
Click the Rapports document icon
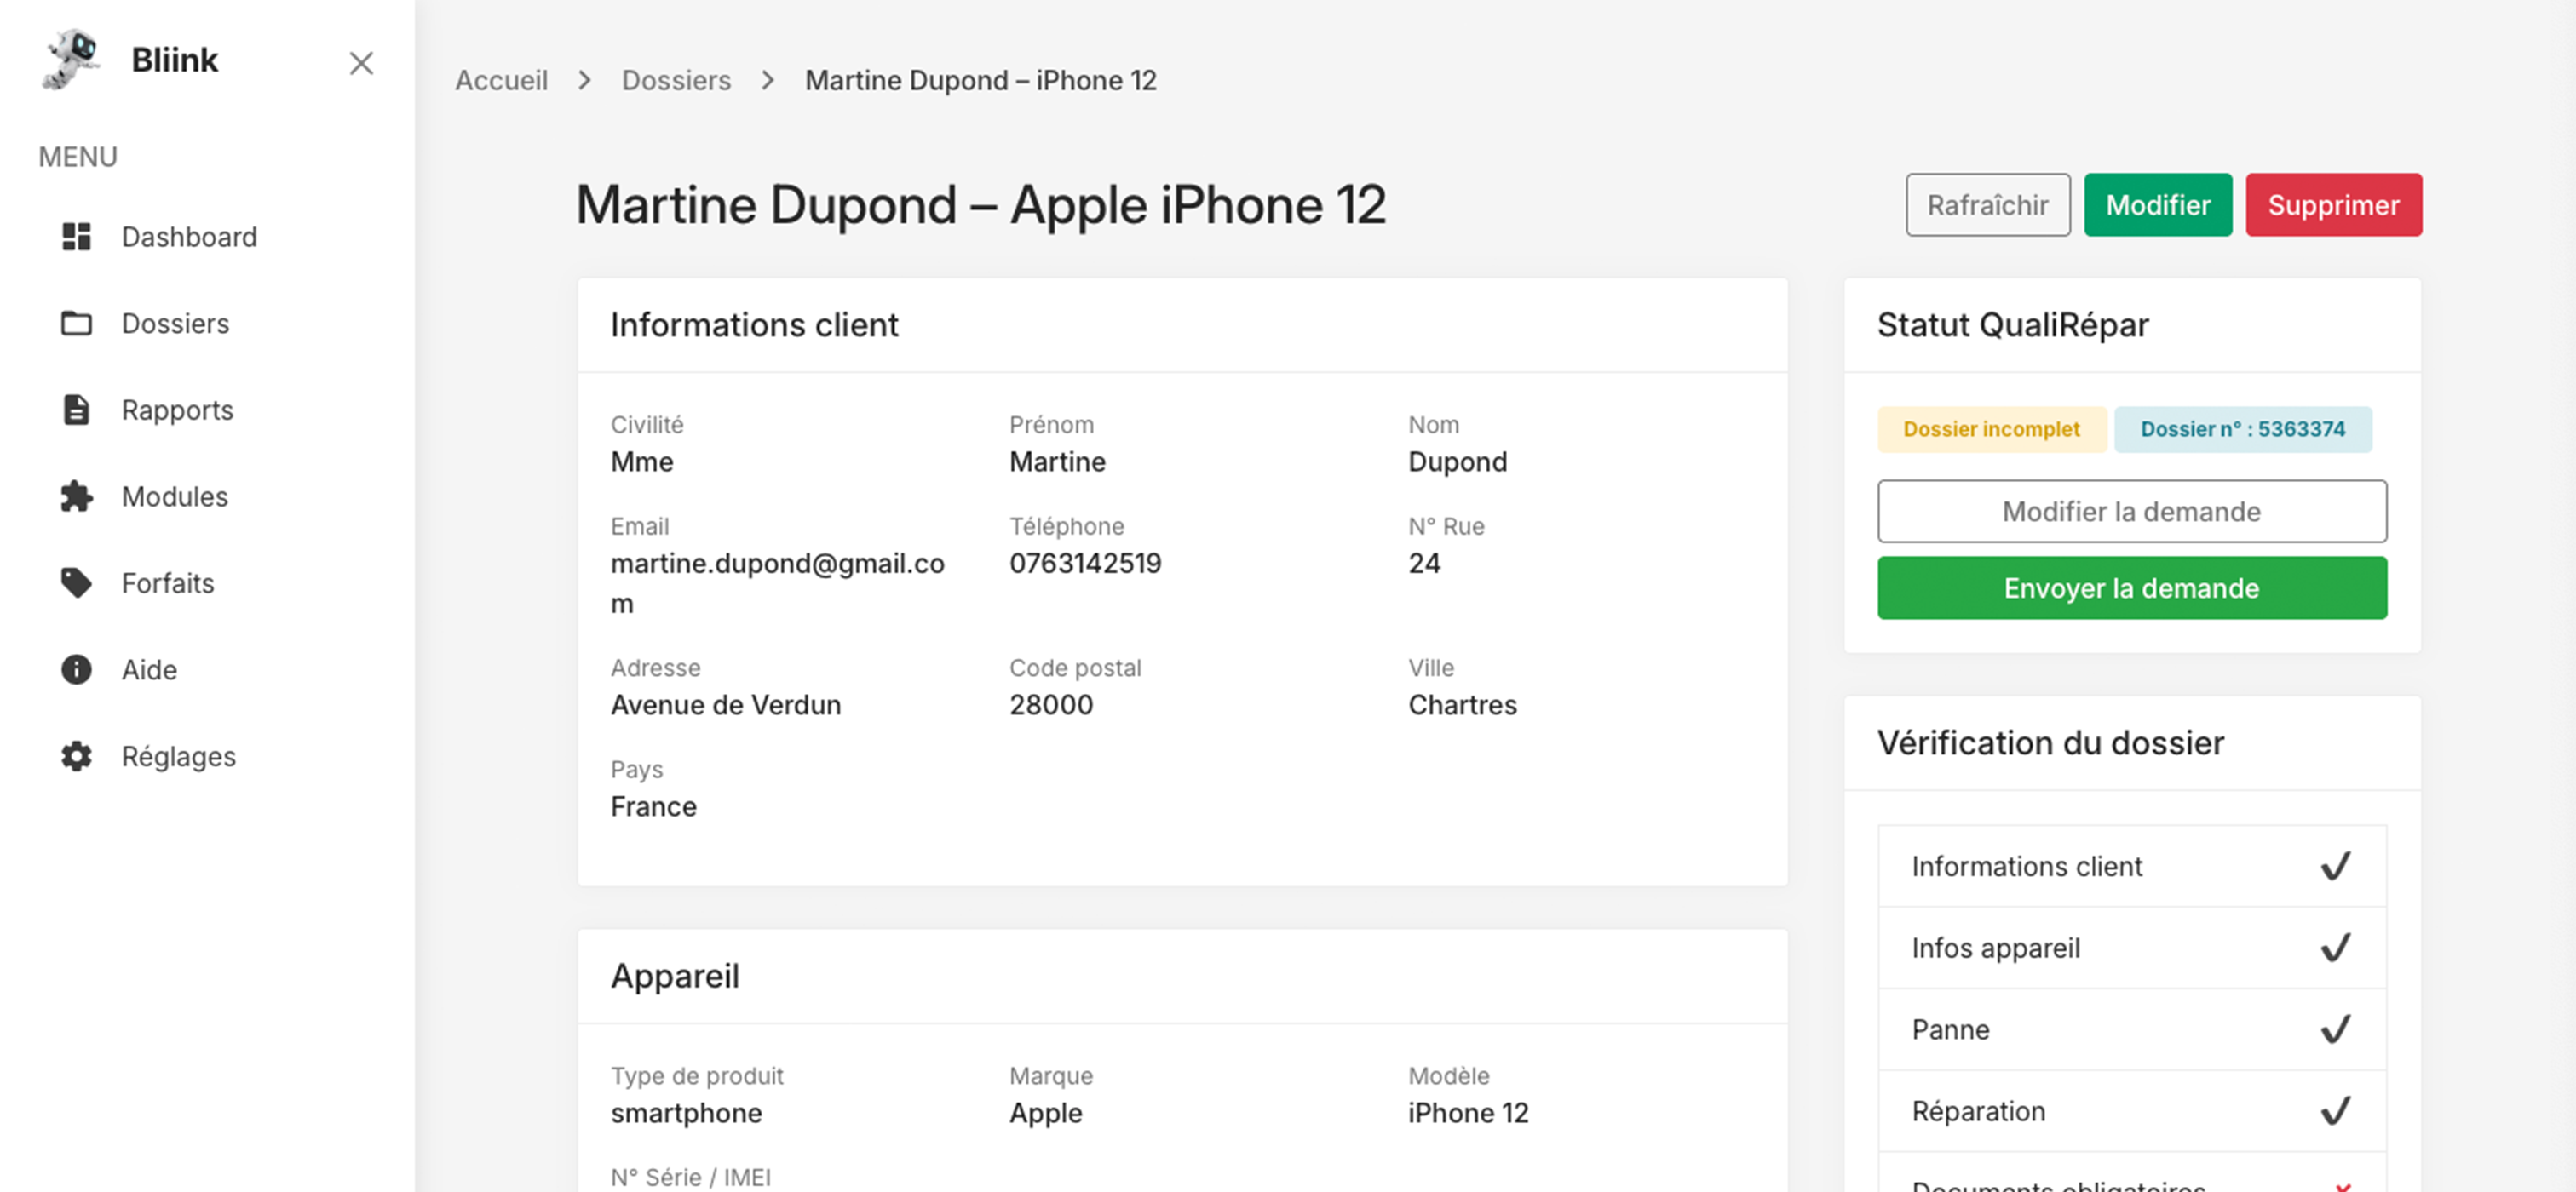(x=77, y=410)
